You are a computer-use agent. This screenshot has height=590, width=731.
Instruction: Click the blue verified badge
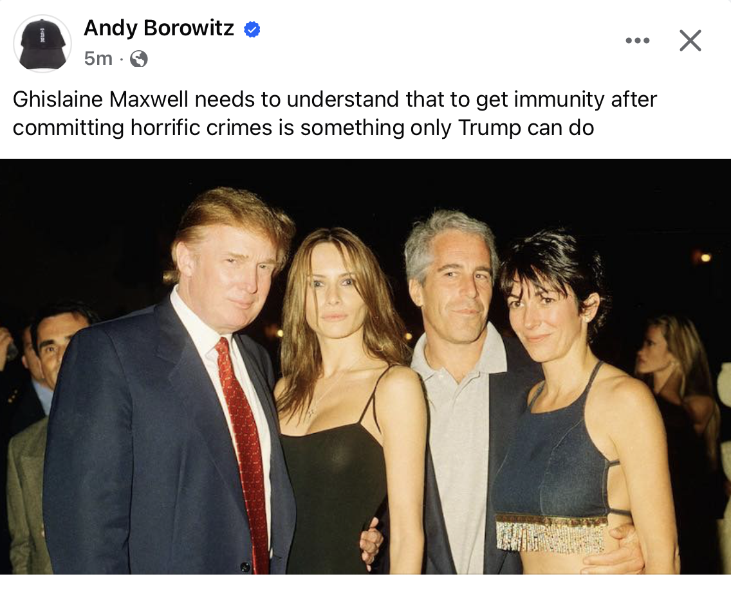pyautogui.click(x=252, y=30)
